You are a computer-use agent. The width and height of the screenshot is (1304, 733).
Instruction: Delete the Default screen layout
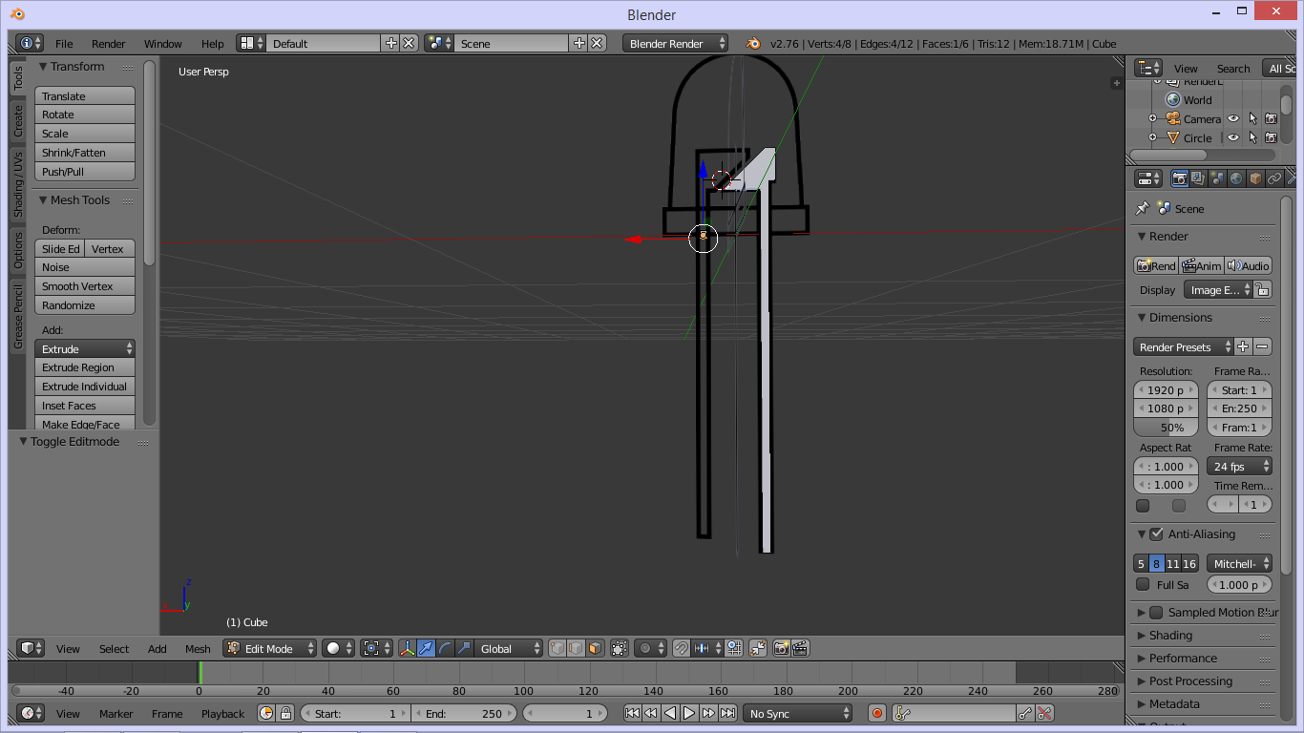tap(409, 43)
